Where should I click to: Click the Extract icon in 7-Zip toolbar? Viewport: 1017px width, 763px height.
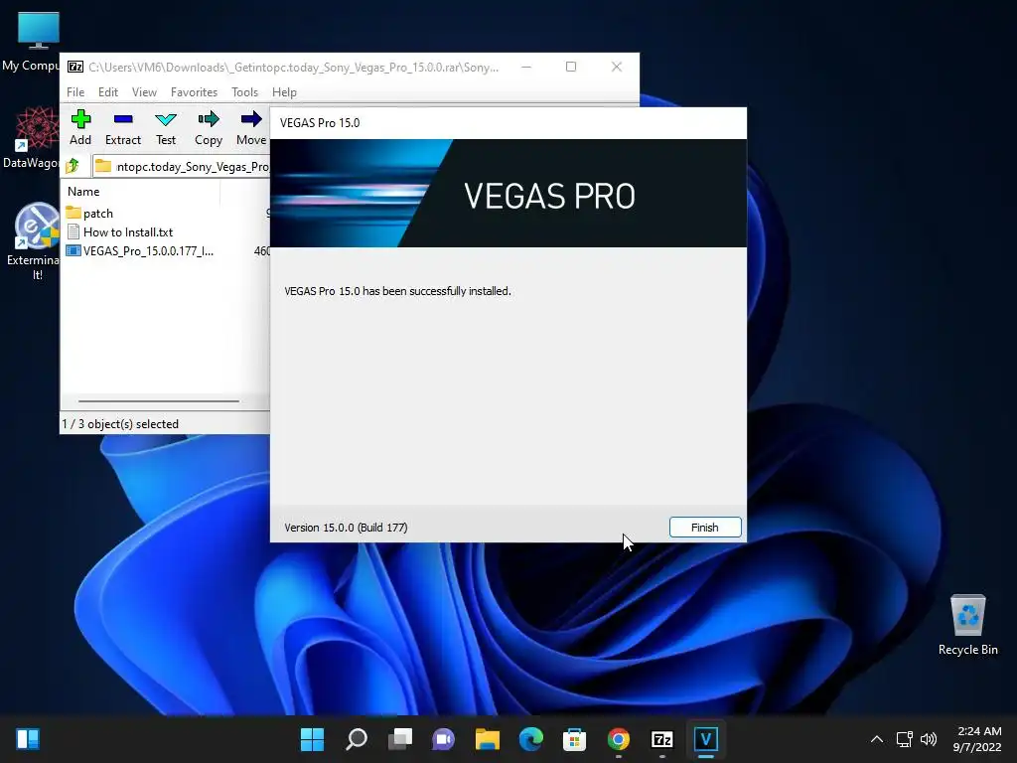click(122, 128)
